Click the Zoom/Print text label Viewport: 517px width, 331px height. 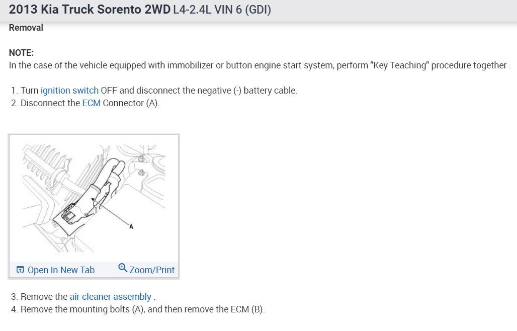(x=152, y=270)
